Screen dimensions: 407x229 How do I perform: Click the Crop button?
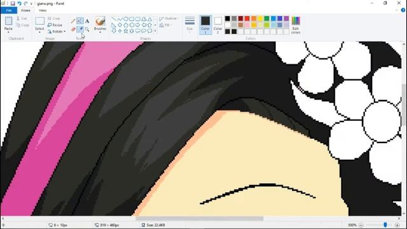(x=54, y=18)
